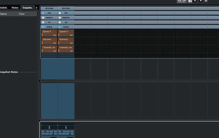This screenshot has width=219, height=138.
Task: Click the first channel's dark field above the pan control
Action: pos(49,124)
